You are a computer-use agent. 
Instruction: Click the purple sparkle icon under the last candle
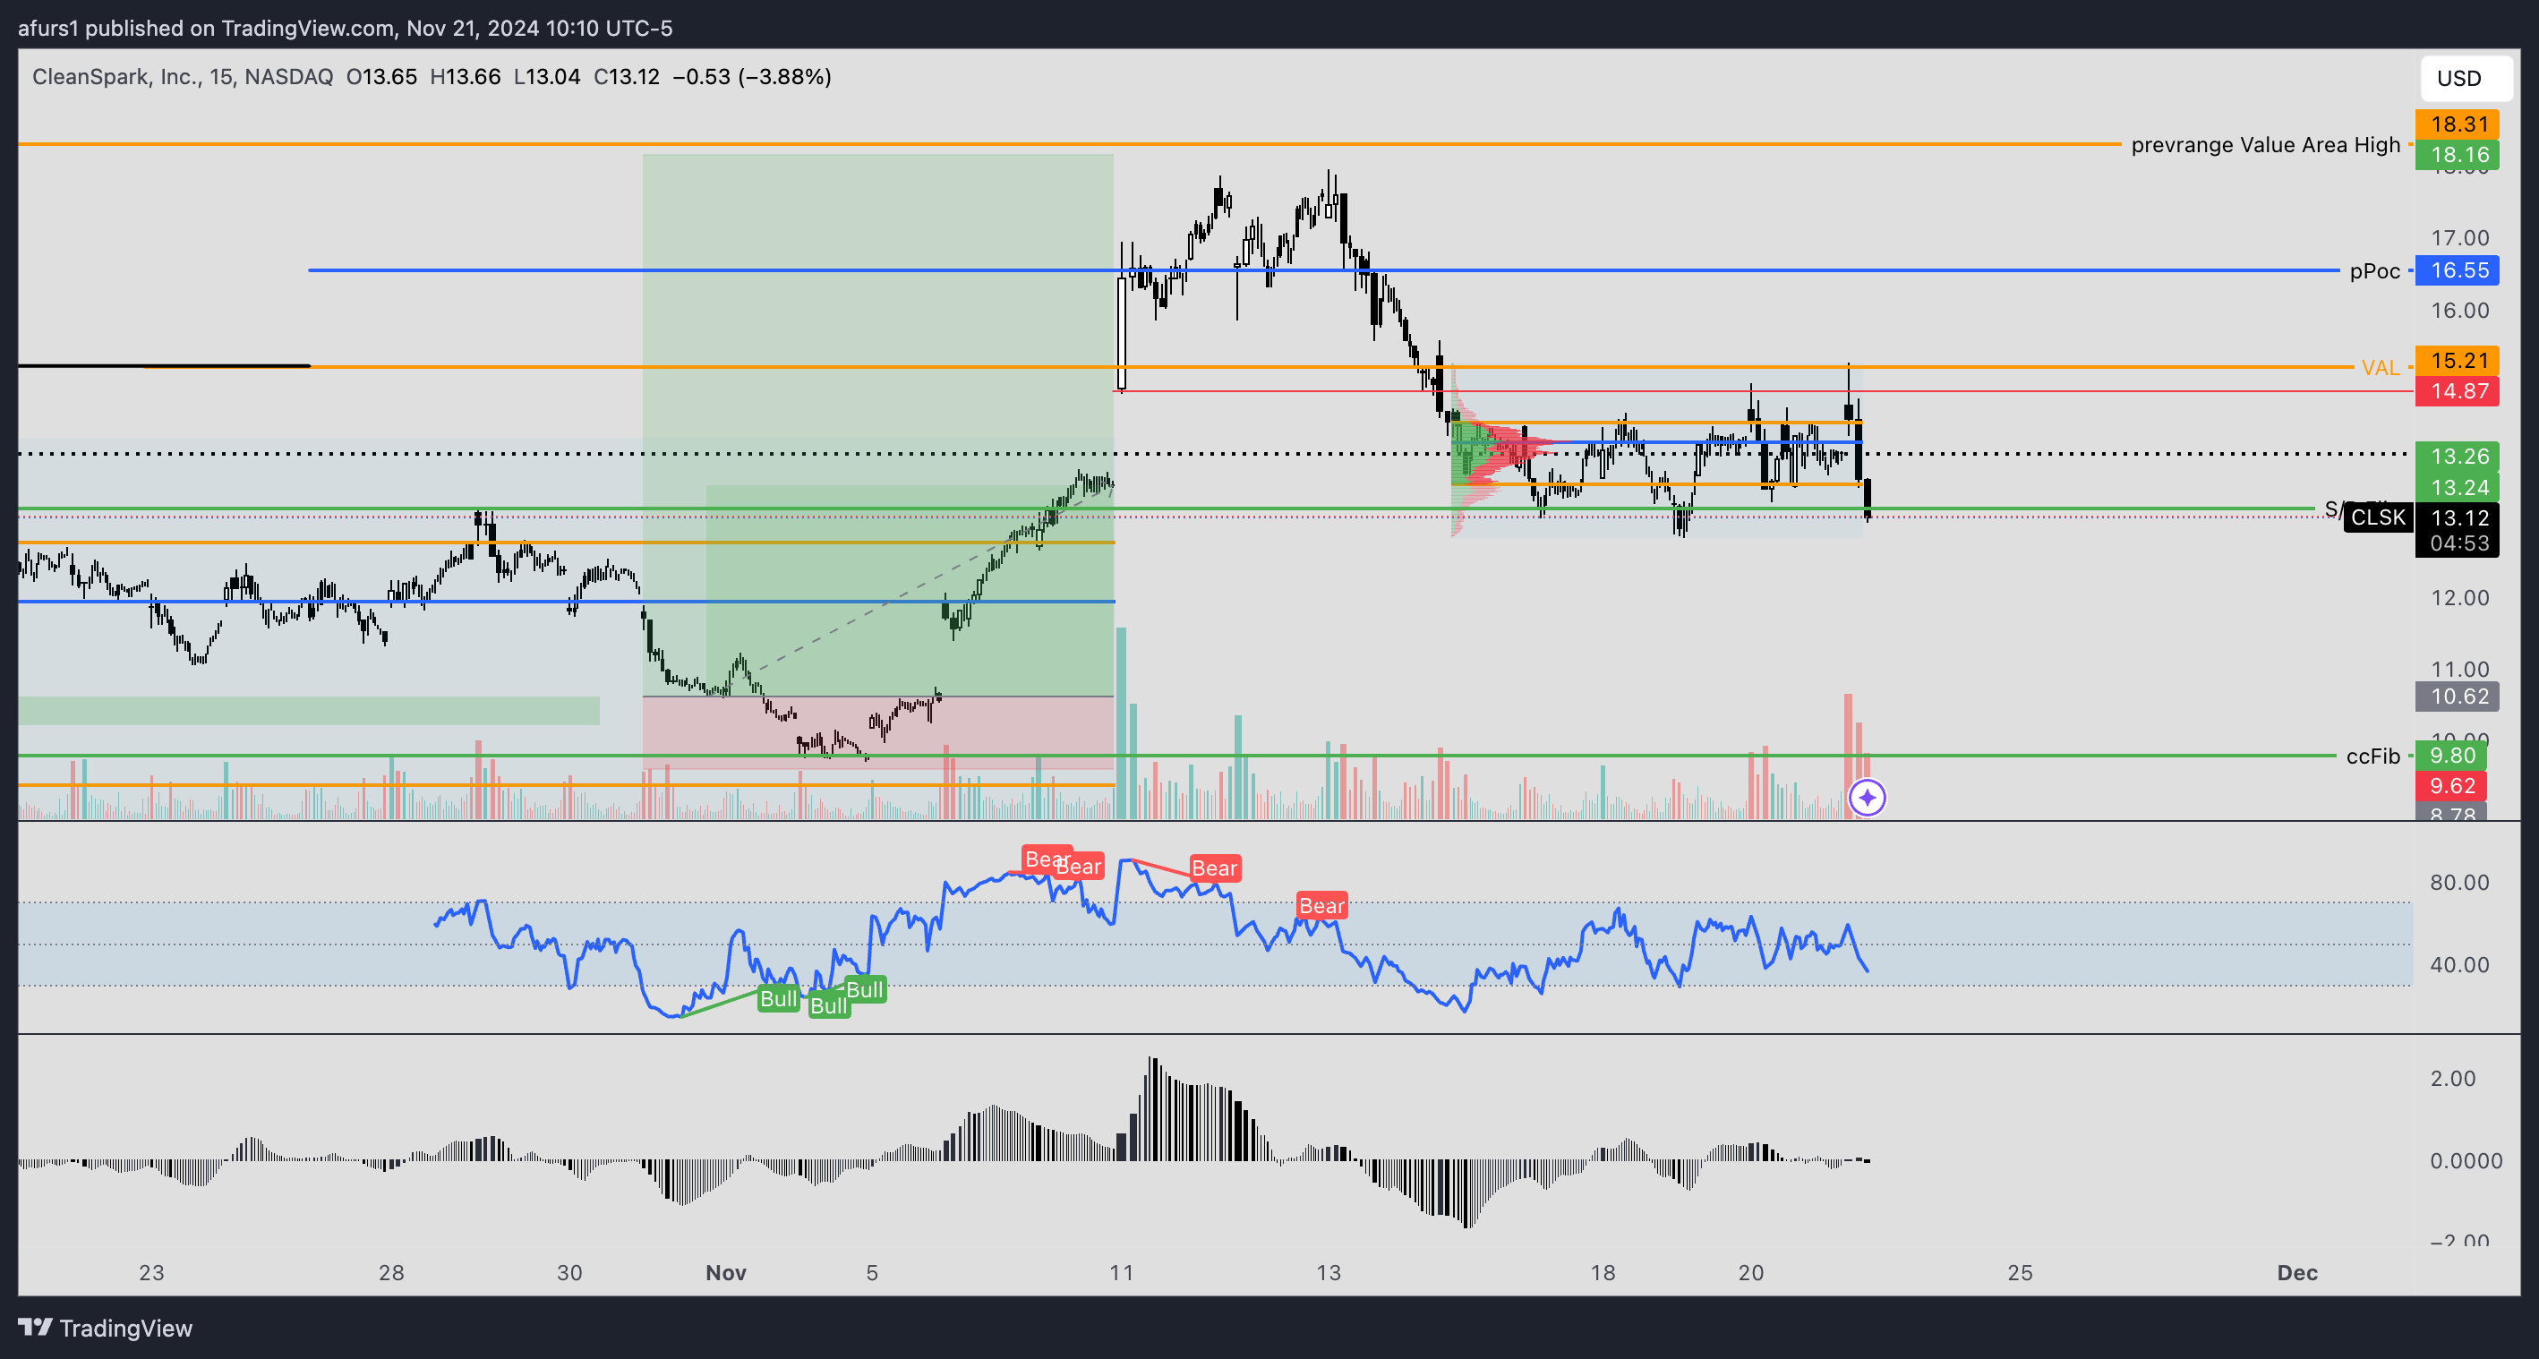point(1867,798)
